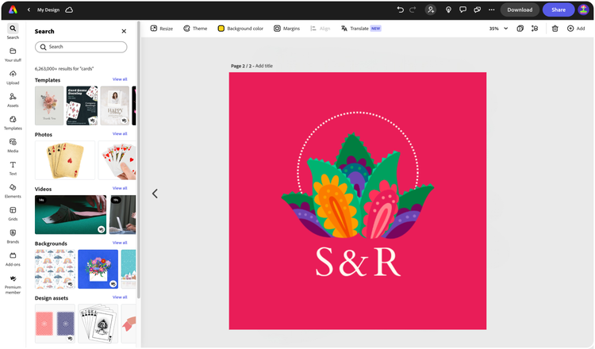Open the Grids panel

tap(13, 213)
